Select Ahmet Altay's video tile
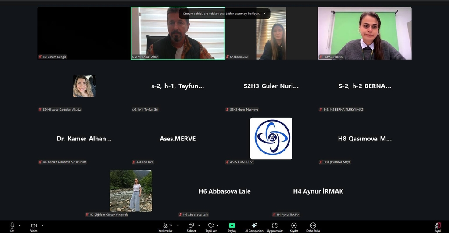Screen dimensions: 449x233 pyautogui.click(x=178, y=33)
